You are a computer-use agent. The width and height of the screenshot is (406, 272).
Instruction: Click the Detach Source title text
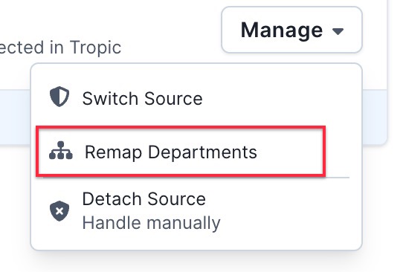(x=144, y=198)
